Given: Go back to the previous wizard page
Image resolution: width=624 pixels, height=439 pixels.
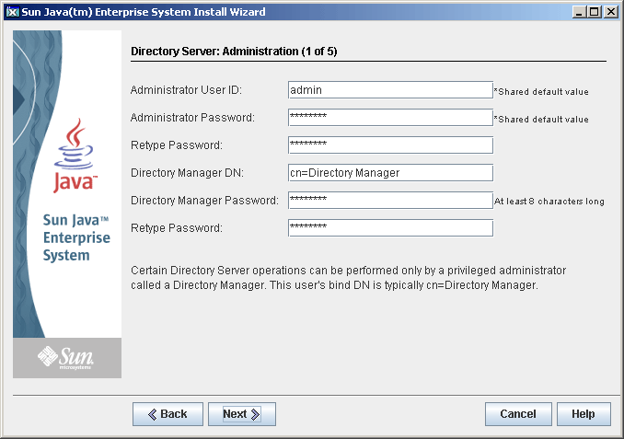Looking at the screenshot, I should coord(168,414).
